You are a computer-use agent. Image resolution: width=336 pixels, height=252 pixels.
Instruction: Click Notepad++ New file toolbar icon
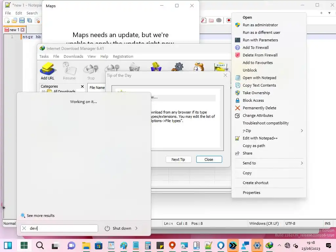7,20
